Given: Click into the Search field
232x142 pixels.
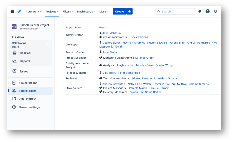Looking at the screenshot, I should point(175,11).
